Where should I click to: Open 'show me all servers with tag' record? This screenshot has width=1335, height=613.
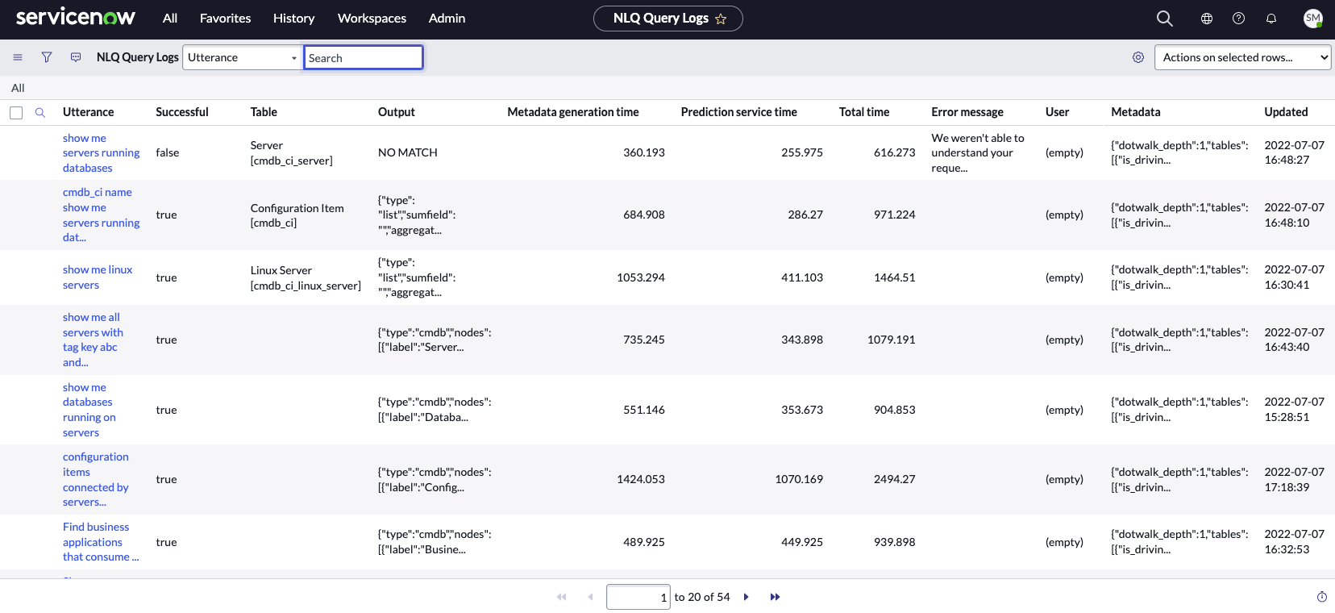[x=93, y=340]
